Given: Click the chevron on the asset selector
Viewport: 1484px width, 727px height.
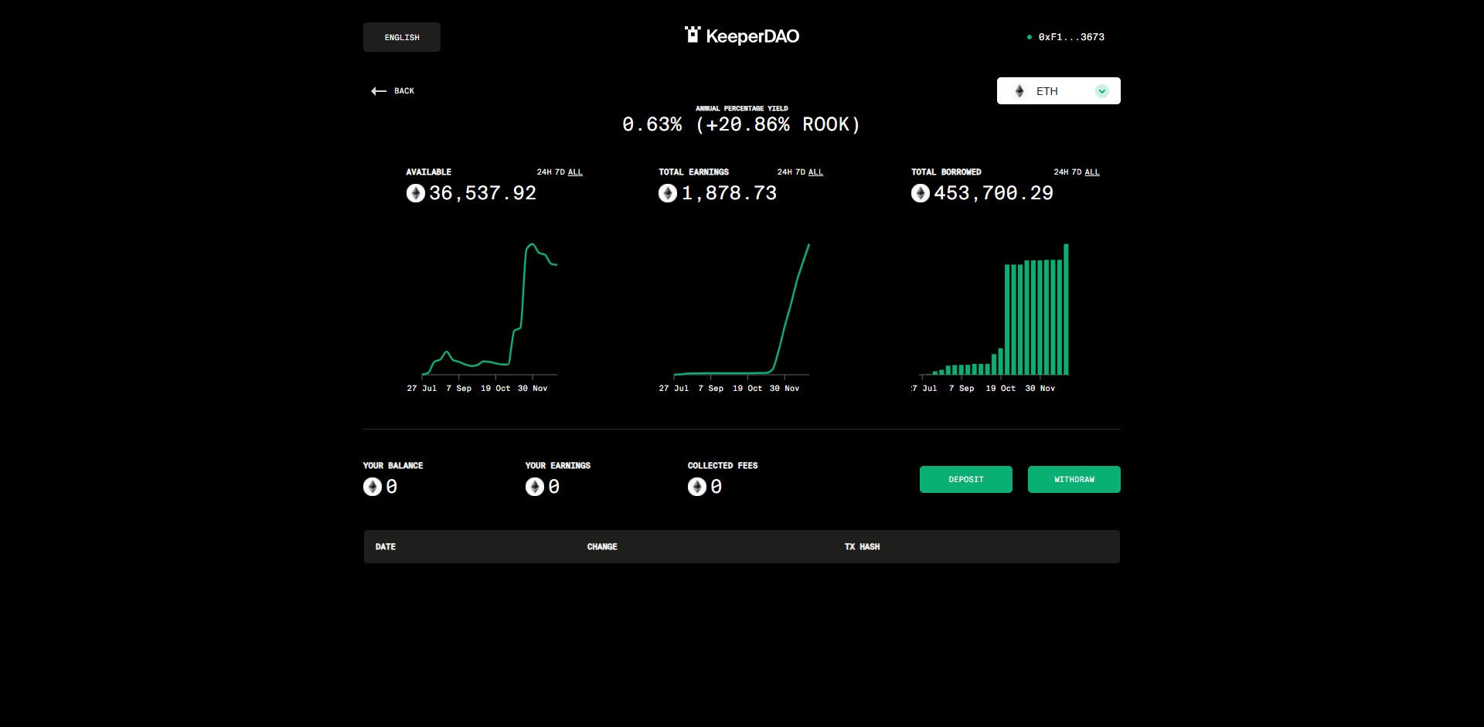Looking at the screenshot, I should (1102, 90).
